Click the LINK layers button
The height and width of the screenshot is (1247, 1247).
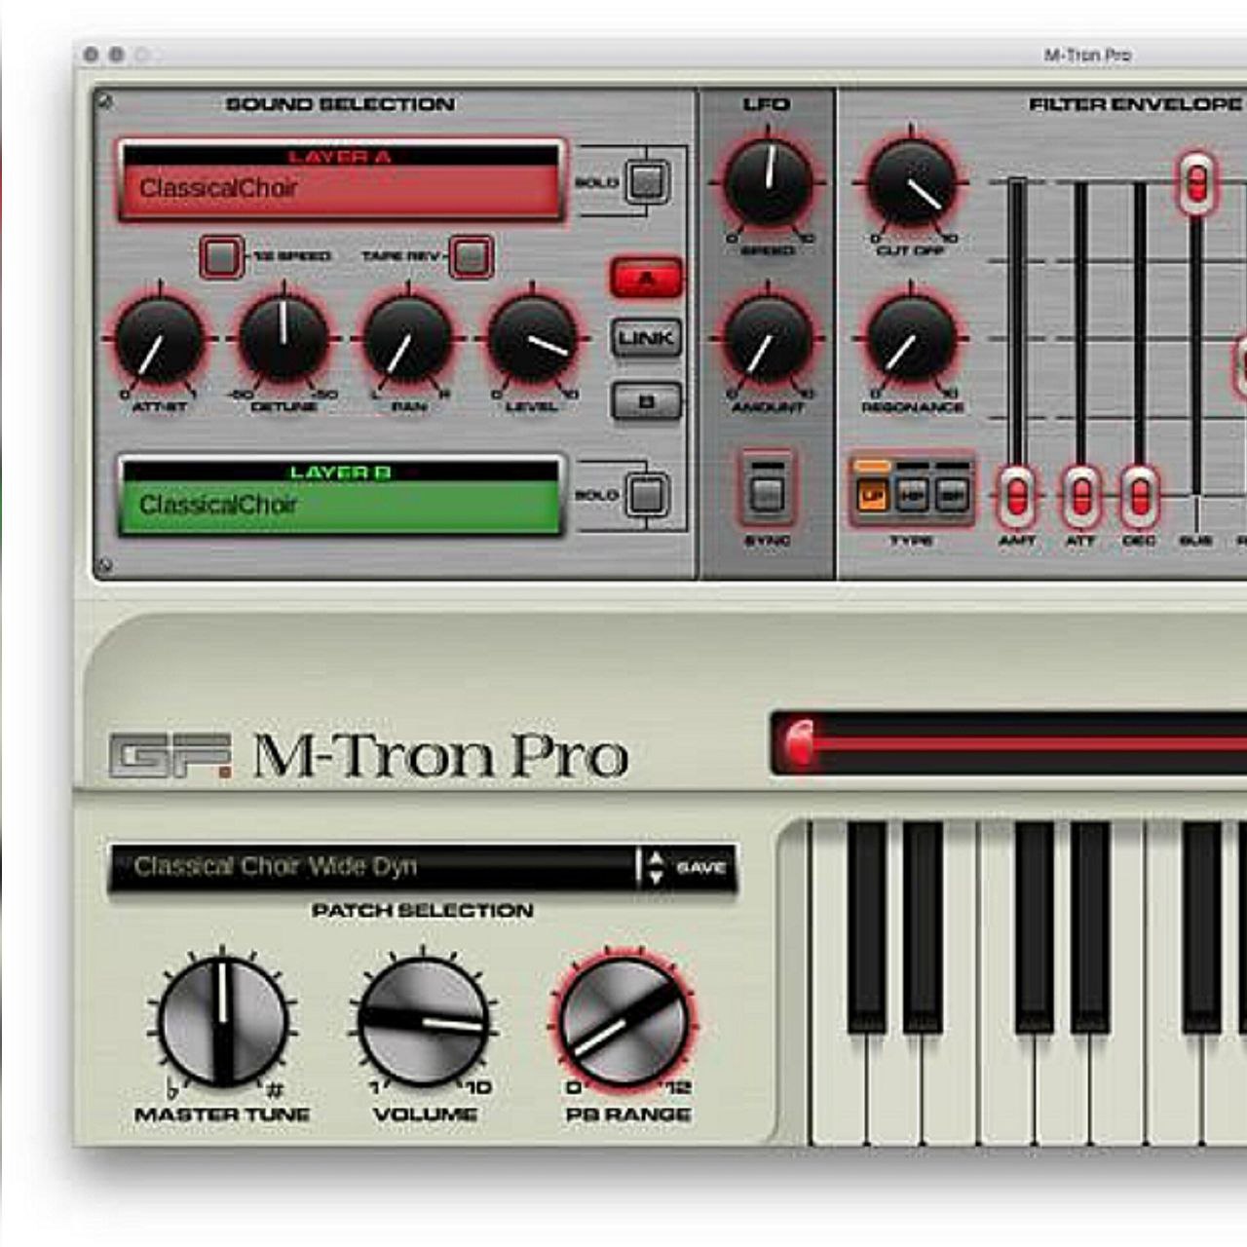pos(647,339)
